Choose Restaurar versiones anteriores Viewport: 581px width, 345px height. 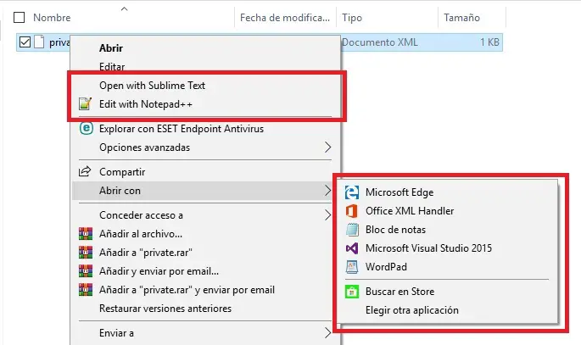[165, 309]
